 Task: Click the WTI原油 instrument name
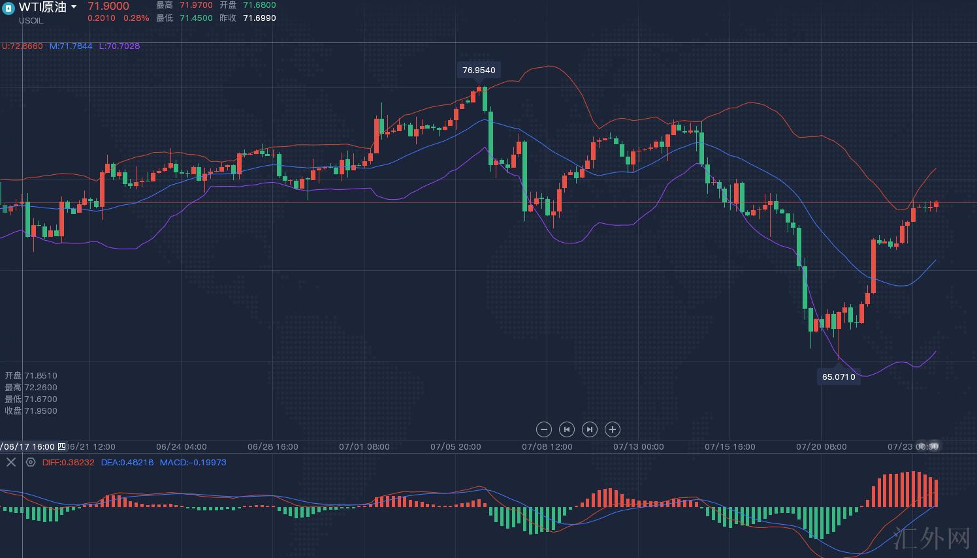click(42, 7)
